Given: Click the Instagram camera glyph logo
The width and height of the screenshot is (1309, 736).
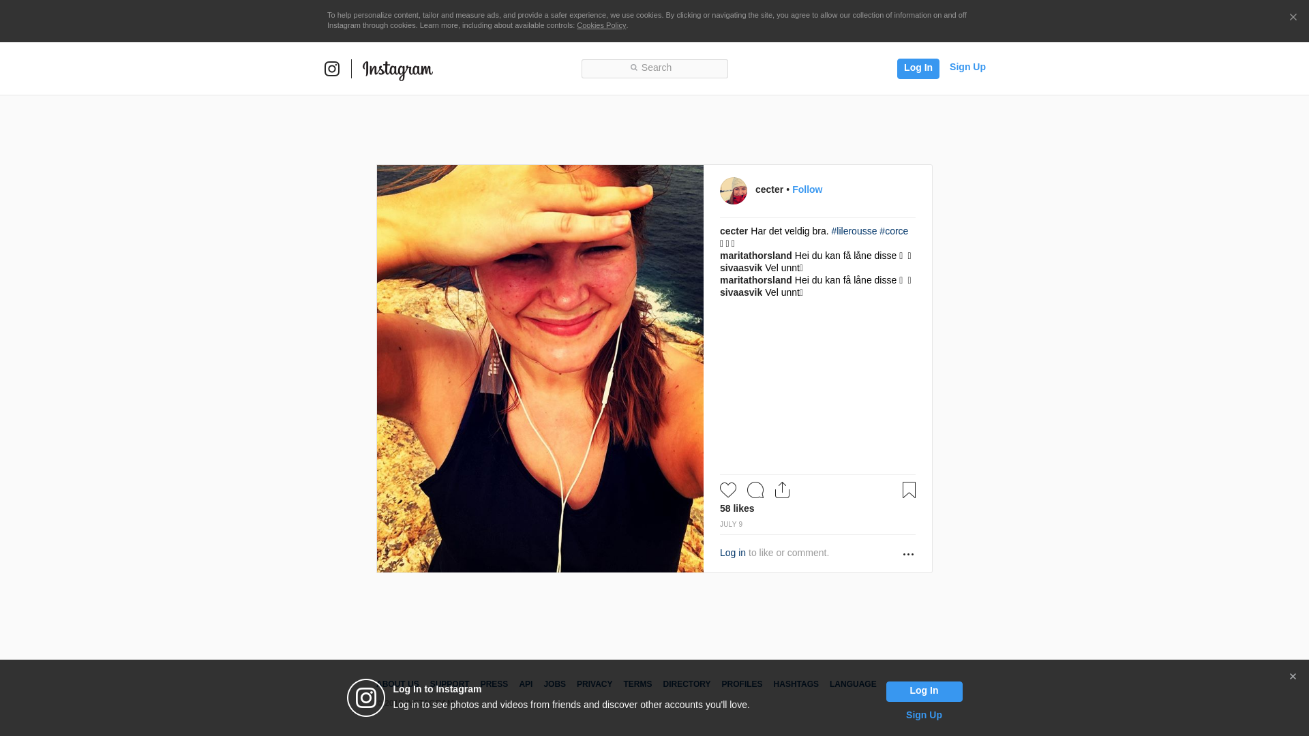Looking at the screenshot, I should [332, 69].
